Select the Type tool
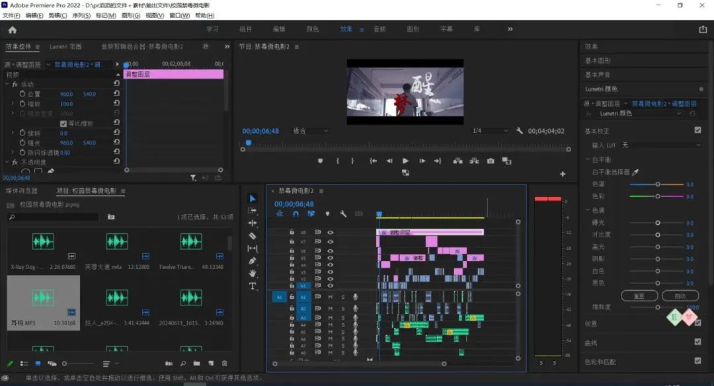 pyautogui.click(x=253, y=286)
